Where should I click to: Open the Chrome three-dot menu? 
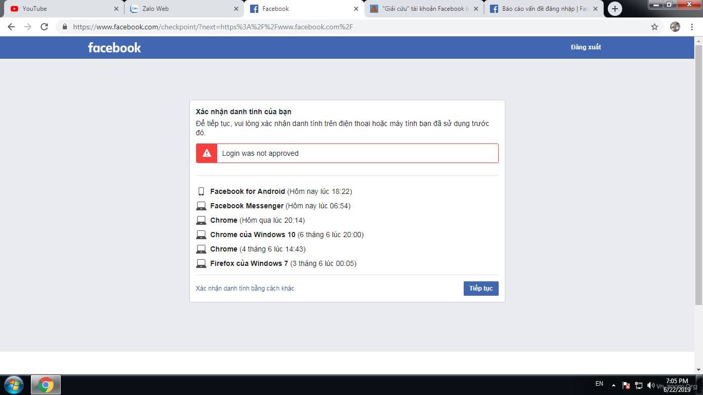(692, 27)
